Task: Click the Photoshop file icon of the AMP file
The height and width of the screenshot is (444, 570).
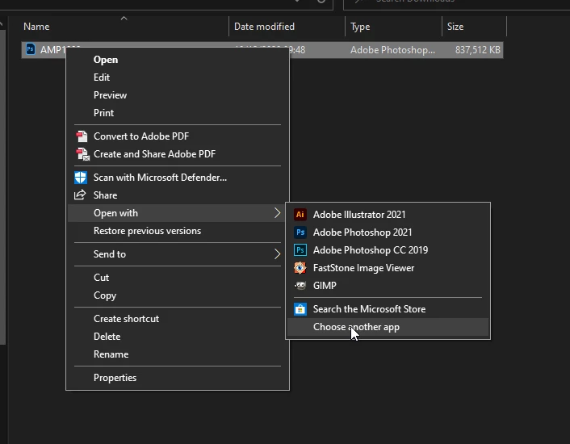Action: 31,49
